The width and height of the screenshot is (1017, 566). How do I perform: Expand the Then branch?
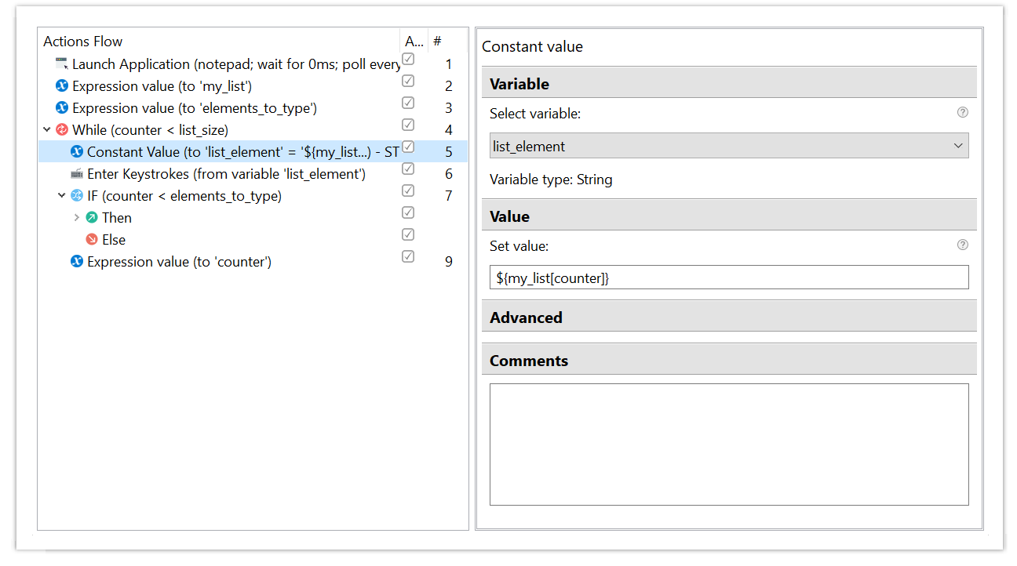click(77, 217)
